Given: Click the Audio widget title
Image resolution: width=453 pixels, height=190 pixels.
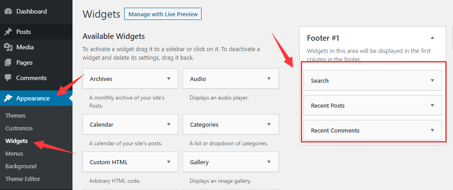Looking at the screenshot, I should (198, 79).
